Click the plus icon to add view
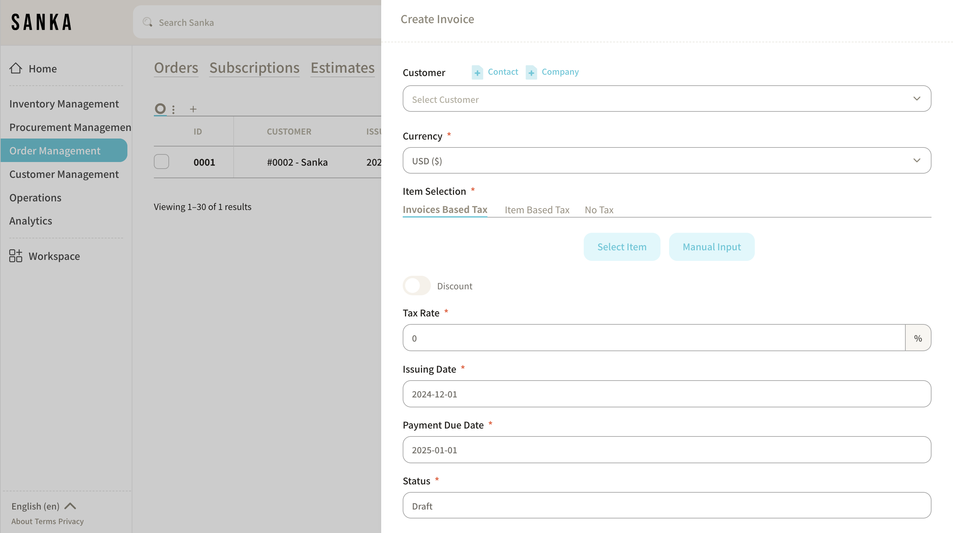 [x=193, y=109]
